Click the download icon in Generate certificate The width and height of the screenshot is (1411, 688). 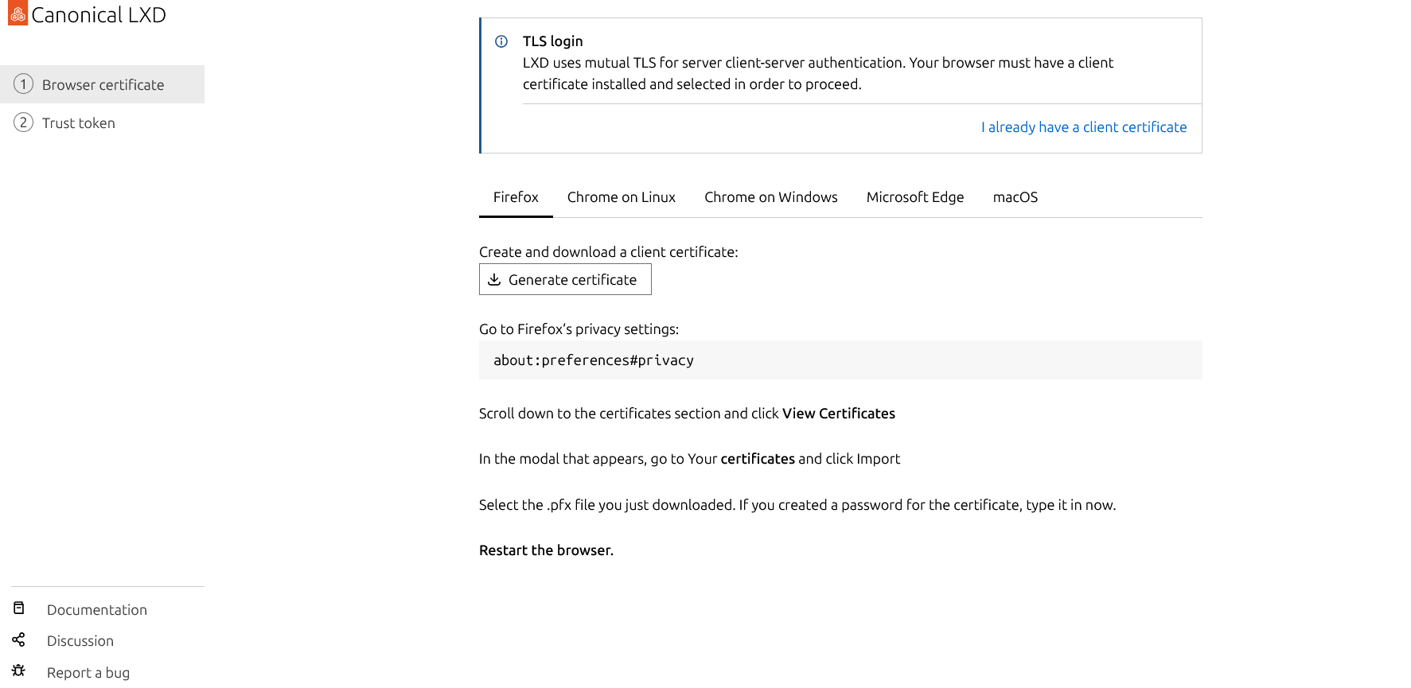coord(494,279)
